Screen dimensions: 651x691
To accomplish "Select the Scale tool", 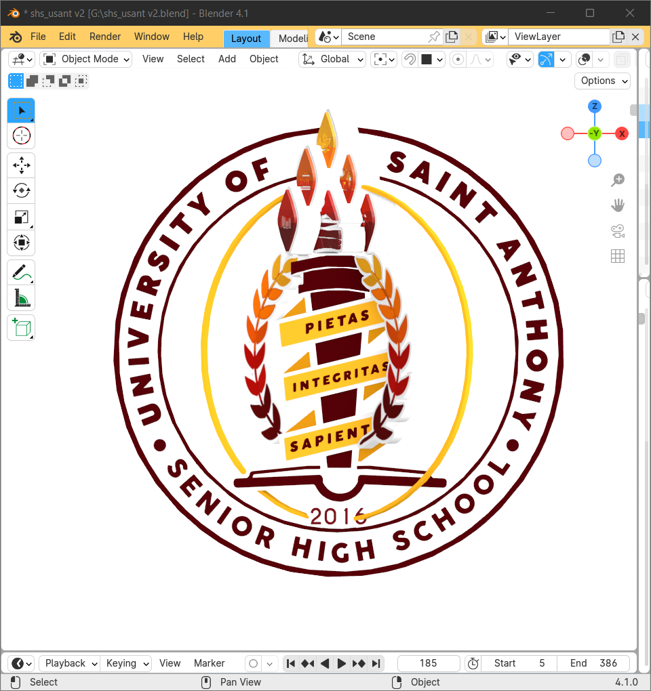I will tap(21, 217).
